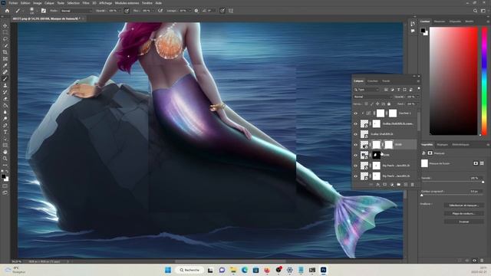Select the Eyedropper tool

[x=5, y=65]
